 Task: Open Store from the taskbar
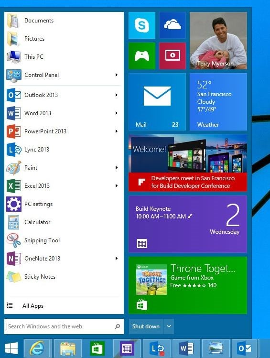(x=97, y=348)
